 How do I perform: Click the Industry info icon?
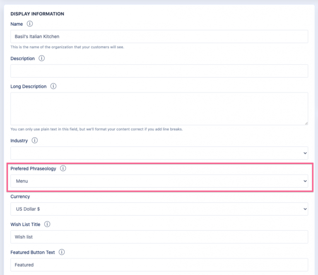point(35,141)
